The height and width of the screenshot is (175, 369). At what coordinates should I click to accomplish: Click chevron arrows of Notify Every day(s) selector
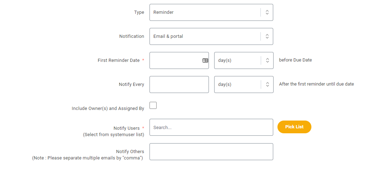[x=267, y=84]
